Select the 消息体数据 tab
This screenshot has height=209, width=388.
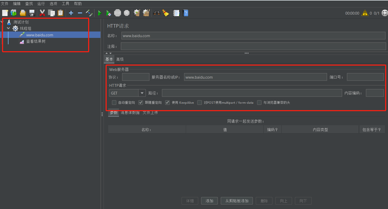(130, 113)
